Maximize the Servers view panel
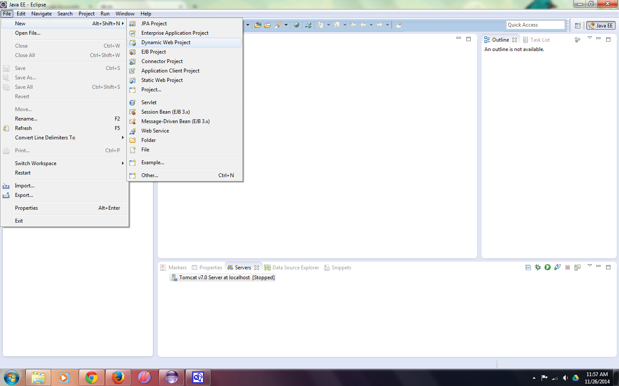The image size is (619, 386). coord(608,267)
